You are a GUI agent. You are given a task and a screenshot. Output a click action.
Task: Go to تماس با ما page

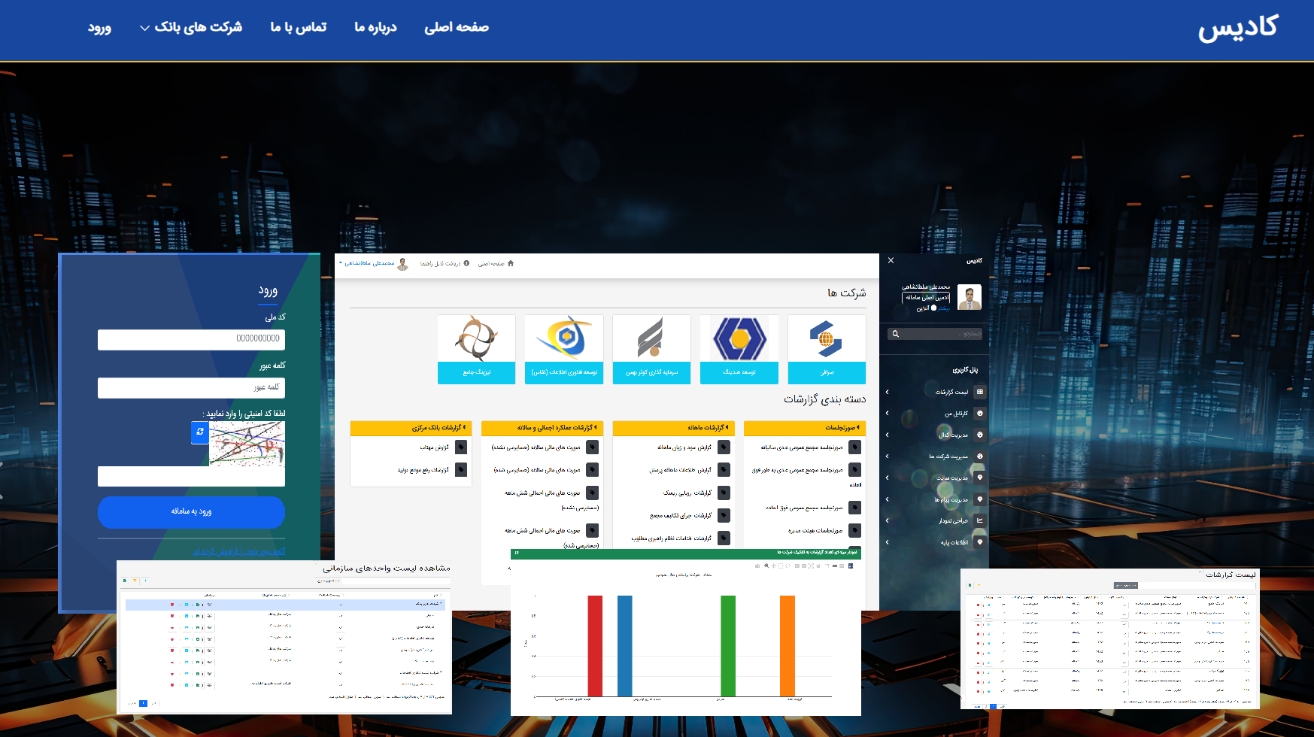click(x=299, y=28)
